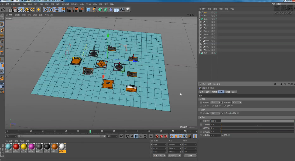The width and height of the screenshot is (295, 161).
Task: Toggle the green enable checkmark of top effector
Action: (216, 13)
